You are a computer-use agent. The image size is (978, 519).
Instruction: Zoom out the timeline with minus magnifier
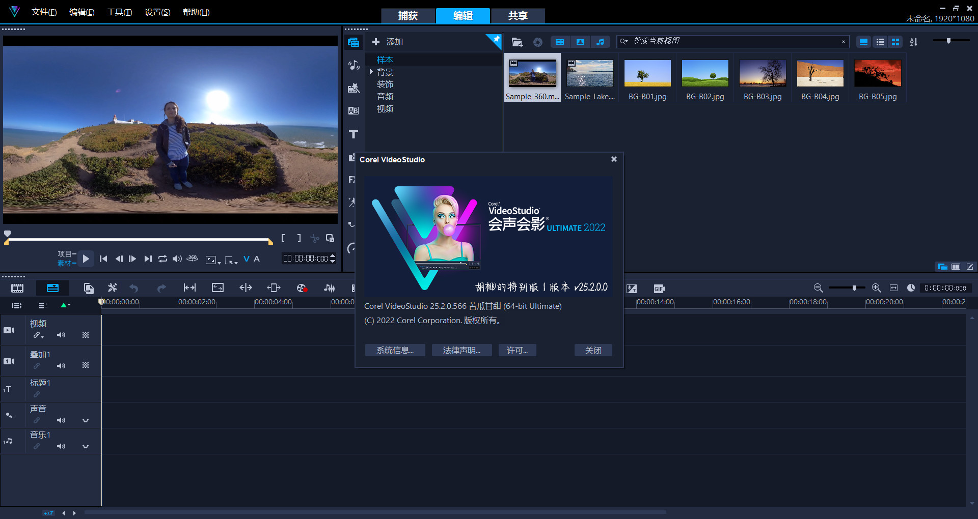pos(818,288)
